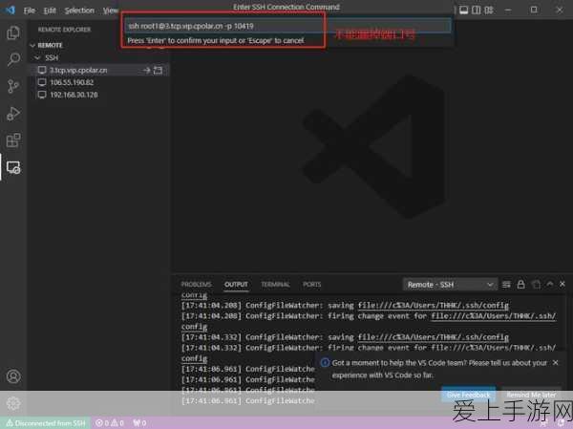Open the Manage gear icon
This screenshot has width=573, height=429.
[x=13, y=403]
